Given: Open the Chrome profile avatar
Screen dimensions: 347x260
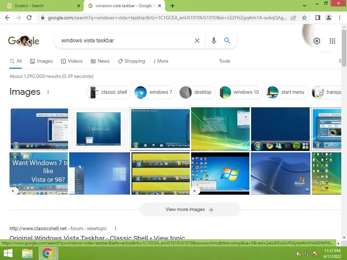Looking at the screenshot, I should coord(329,18).
